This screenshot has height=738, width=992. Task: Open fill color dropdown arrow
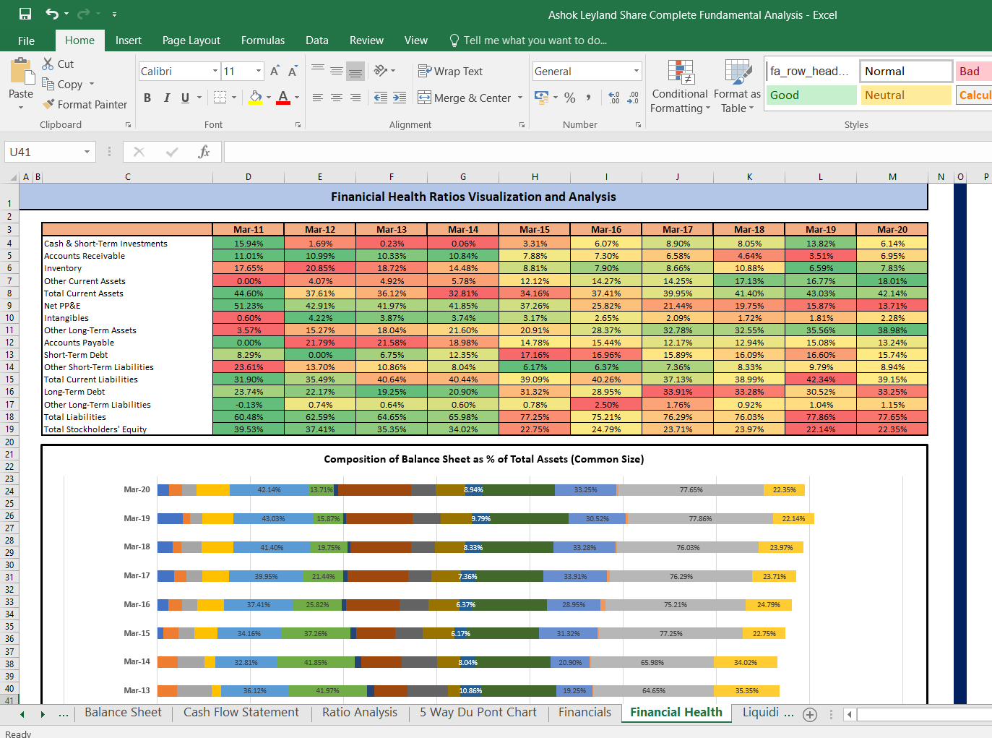(269, 97)
